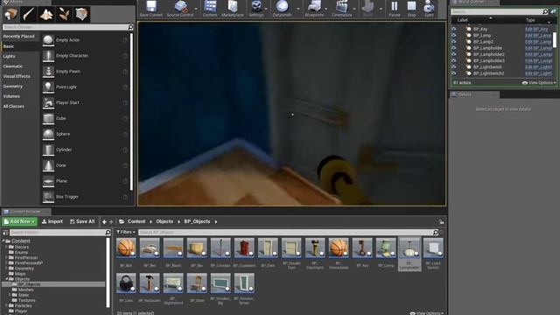This screenshot has width=560, height=315.
Task: Collapse the Objects folder tree node
Action: (x=6, y=279)
